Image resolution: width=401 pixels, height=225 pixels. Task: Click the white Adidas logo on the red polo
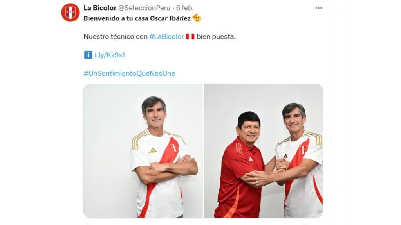tap(250, 159)
